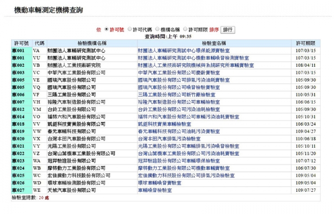Select the 許可代碼 sort radio button
334x214 pixels.
pos(129,29)
